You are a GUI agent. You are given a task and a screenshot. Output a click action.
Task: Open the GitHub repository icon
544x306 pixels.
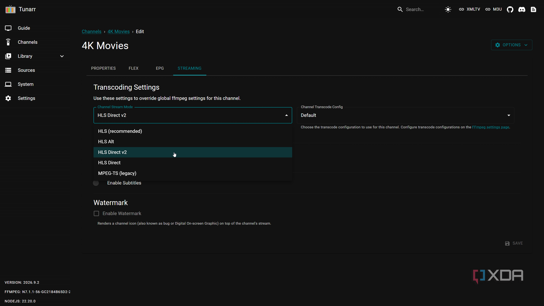coord(510,9)
